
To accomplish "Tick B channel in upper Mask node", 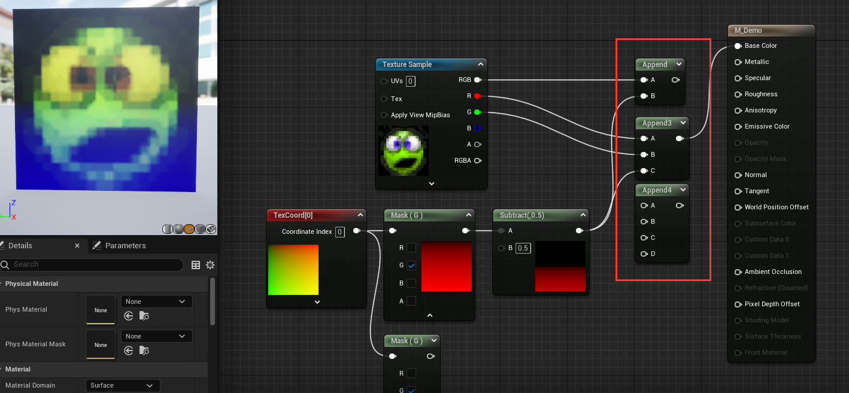I will (x=411, y=283).
